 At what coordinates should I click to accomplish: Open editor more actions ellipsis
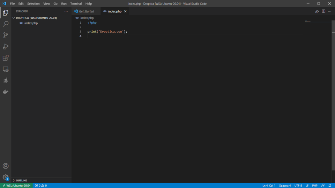330,11
